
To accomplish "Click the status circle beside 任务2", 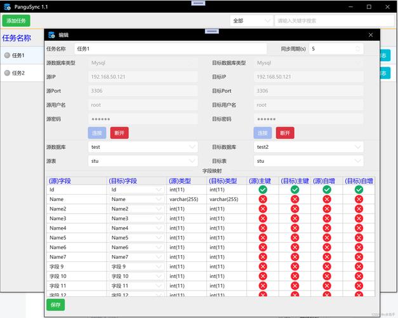I will [x=7, y=73].
